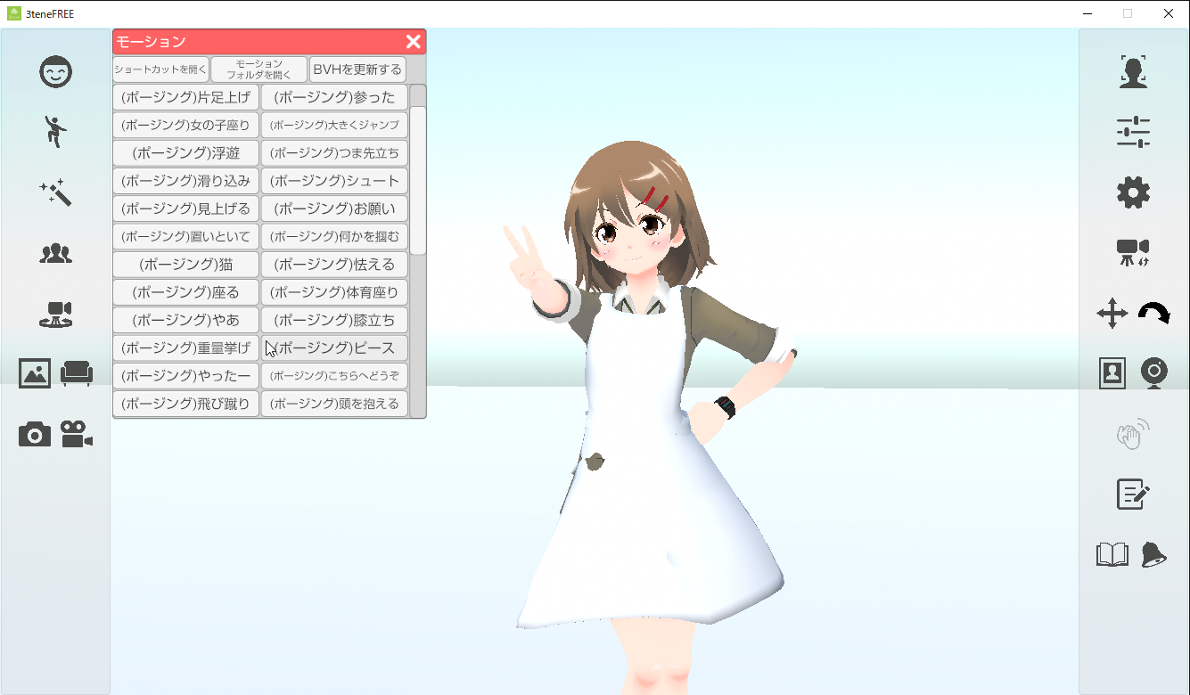Select the sofa furniture icon
The height and width of the screenshot is (695, 1190).
pos(78,373)
